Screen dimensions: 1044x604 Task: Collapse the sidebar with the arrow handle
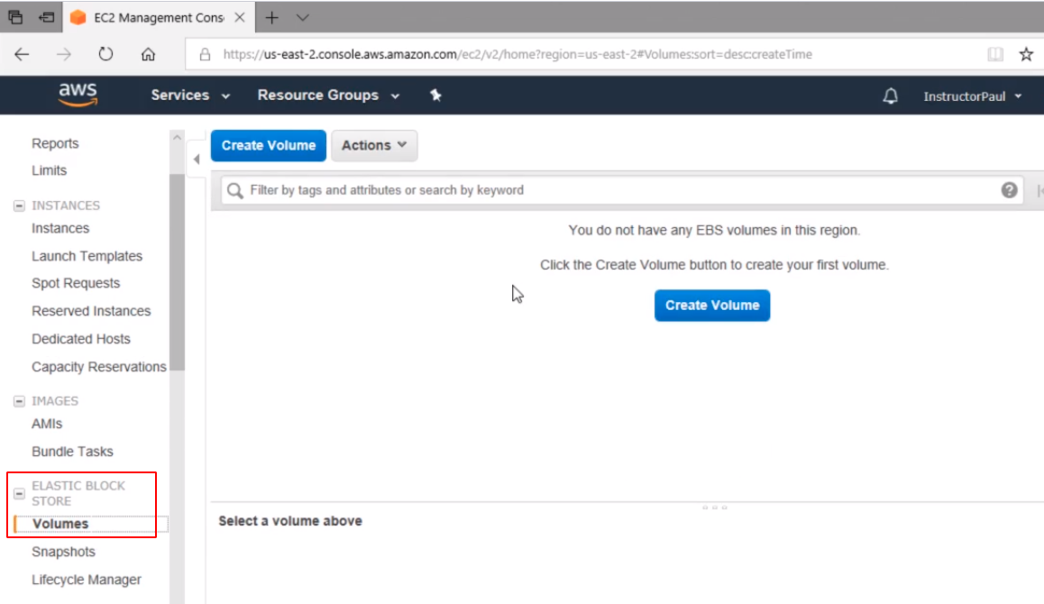click(x=197, y=160)
